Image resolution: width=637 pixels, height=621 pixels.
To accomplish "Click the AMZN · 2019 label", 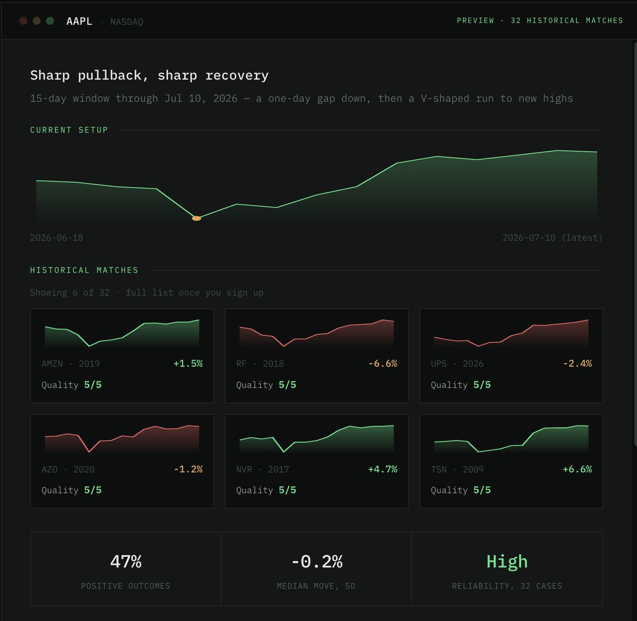I will [x=71, y=364].
